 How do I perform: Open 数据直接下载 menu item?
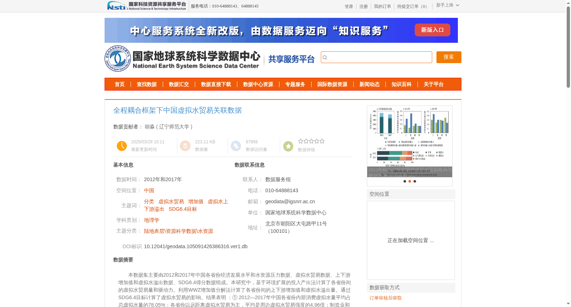tap(216, 85)
